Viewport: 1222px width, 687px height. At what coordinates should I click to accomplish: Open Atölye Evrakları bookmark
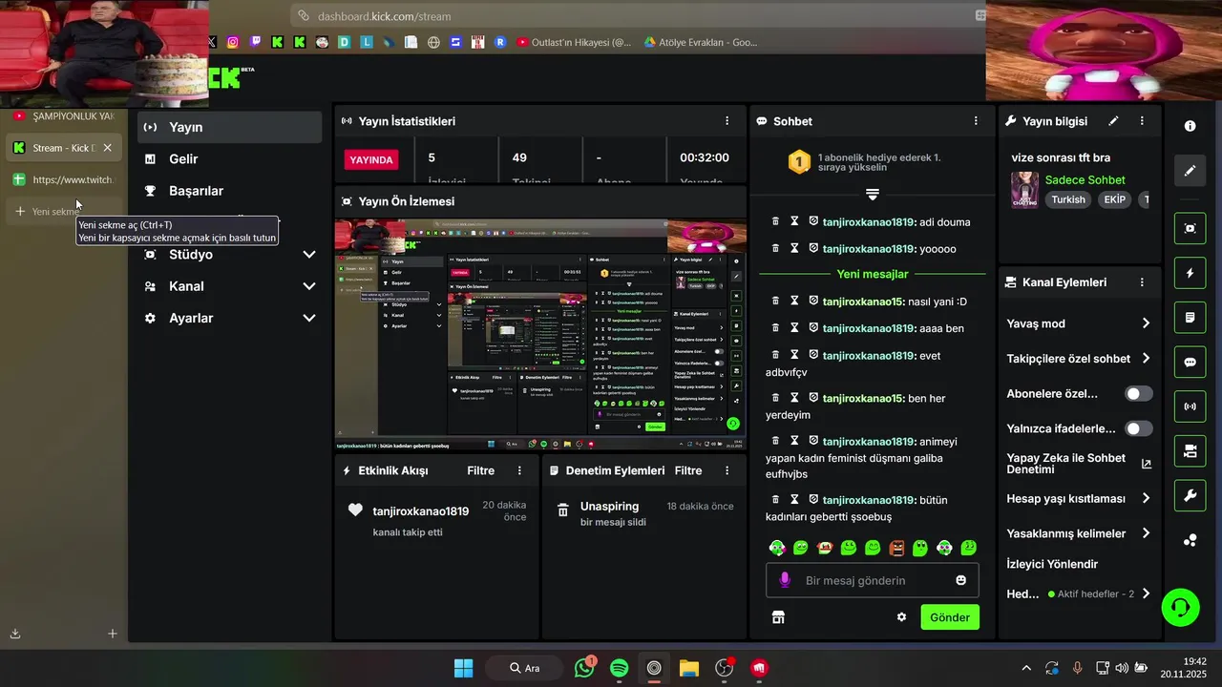point(701,42)
